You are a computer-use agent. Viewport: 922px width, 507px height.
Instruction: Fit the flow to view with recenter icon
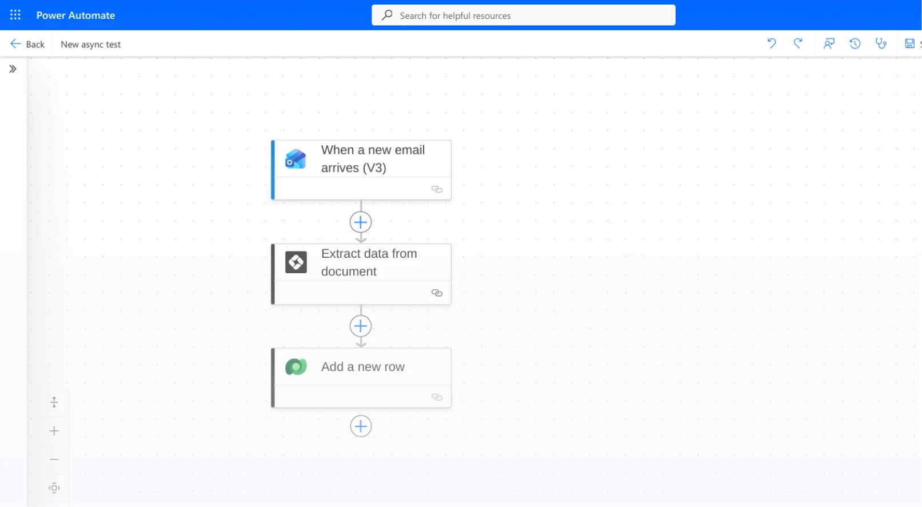54,488
